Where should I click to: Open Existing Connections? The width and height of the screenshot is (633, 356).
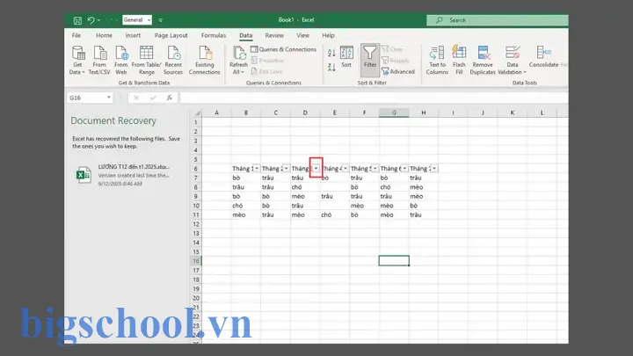click(205, 60)
